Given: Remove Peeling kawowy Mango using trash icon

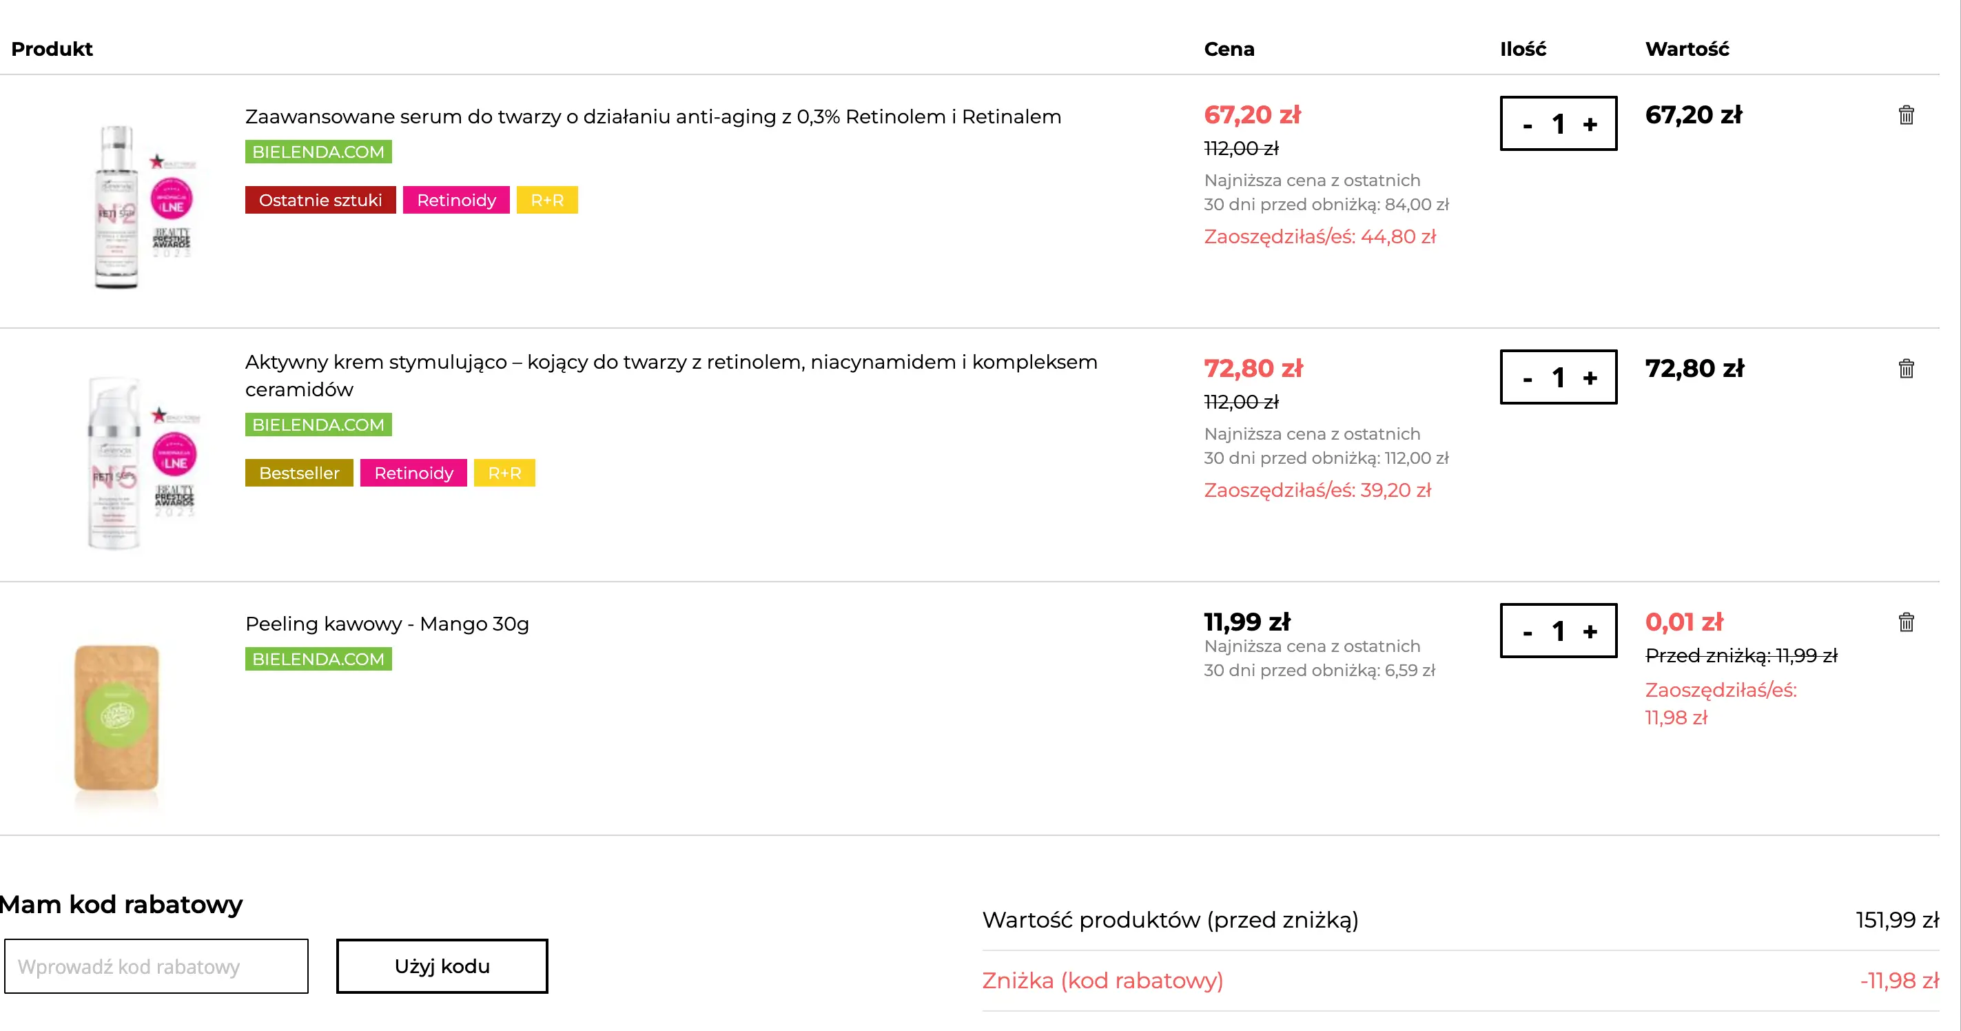Looking at the screenshot, I should tap(1905, 622).
